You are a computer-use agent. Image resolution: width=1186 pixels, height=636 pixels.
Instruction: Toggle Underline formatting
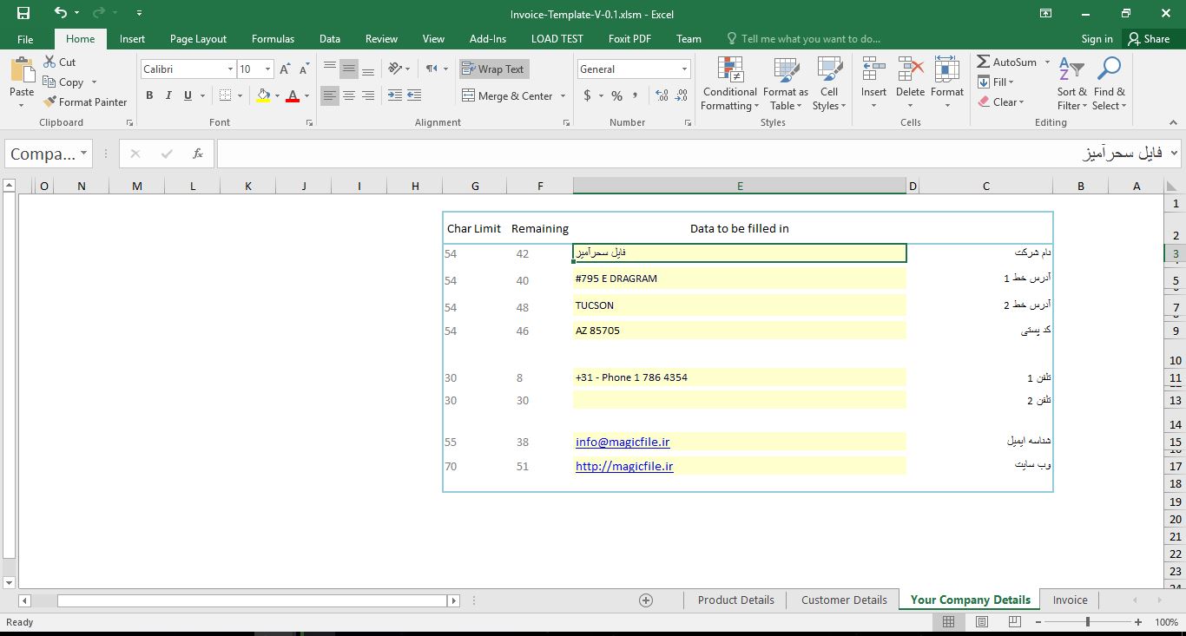tap(188, 95)
